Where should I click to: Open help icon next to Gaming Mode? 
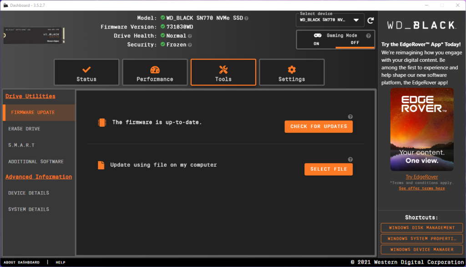(x=368, y=35)
